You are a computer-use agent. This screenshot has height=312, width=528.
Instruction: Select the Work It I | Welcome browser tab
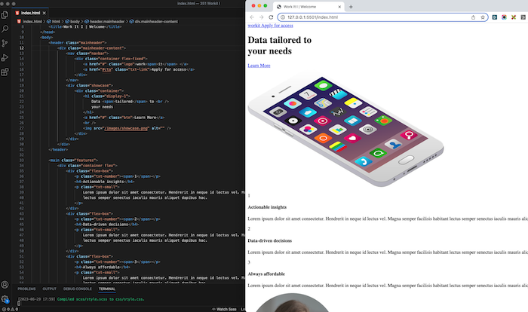(308, 7)
